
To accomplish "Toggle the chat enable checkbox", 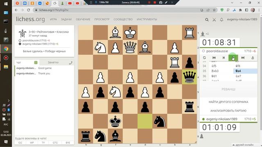I will click(x=36, y=62).
